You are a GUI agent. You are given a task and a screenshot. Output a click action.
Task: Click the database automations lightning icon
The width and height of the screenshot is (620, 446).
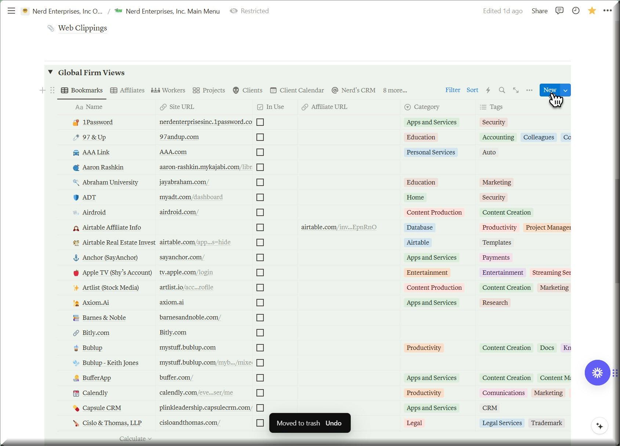[488, 90]
